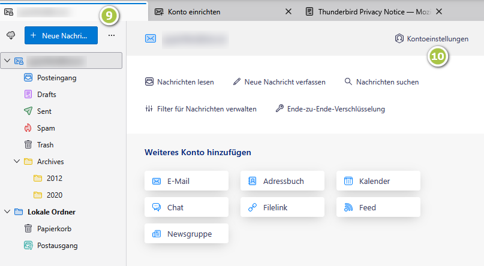Set up Filelink

click(x=282, y=207)
